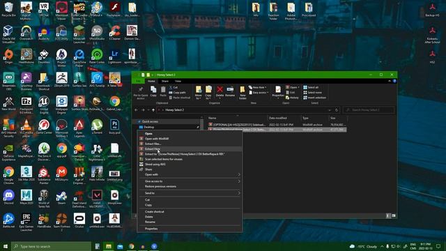Click the Search Honey Select 2 field
446x251 pixels.
pyautogui.click(x=369, y=110)
